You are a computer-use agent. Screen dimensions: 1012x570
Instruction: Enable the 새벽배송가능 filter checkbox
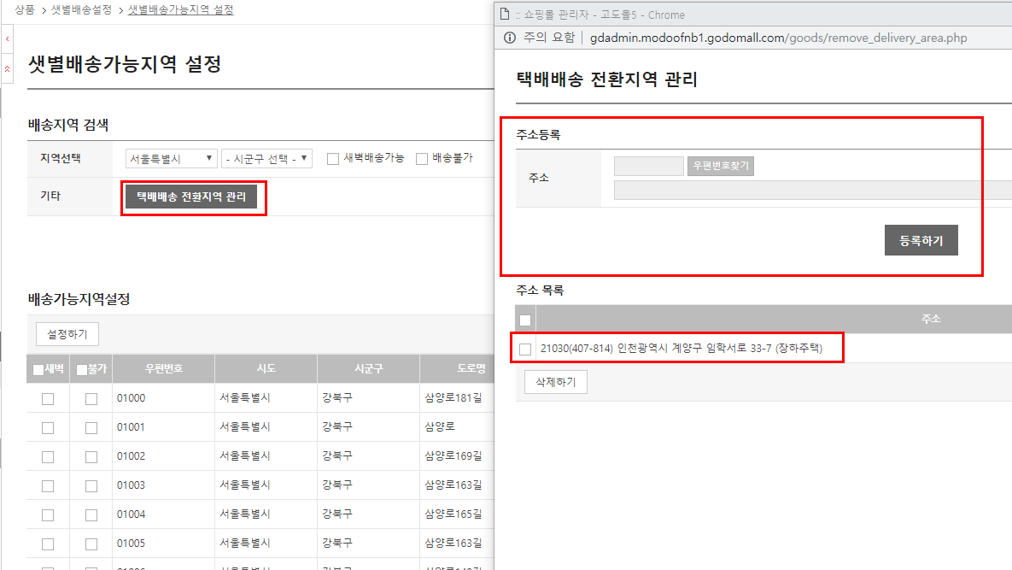coord(333,159)
